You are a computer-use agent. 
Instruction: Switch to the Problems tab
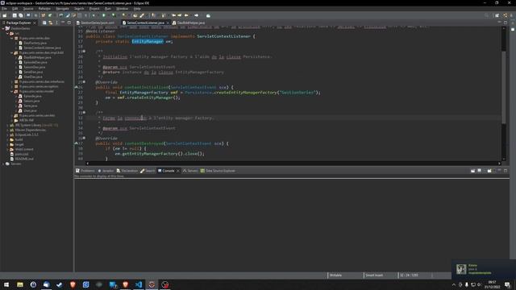85,171
